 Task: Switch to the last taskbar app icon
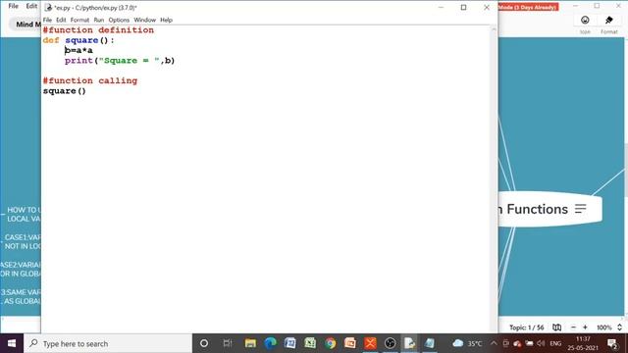(430, 343)
